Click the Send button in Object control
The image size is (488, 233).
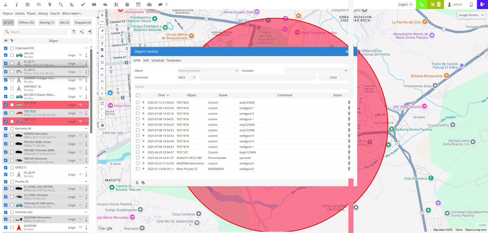coord(333,77)
